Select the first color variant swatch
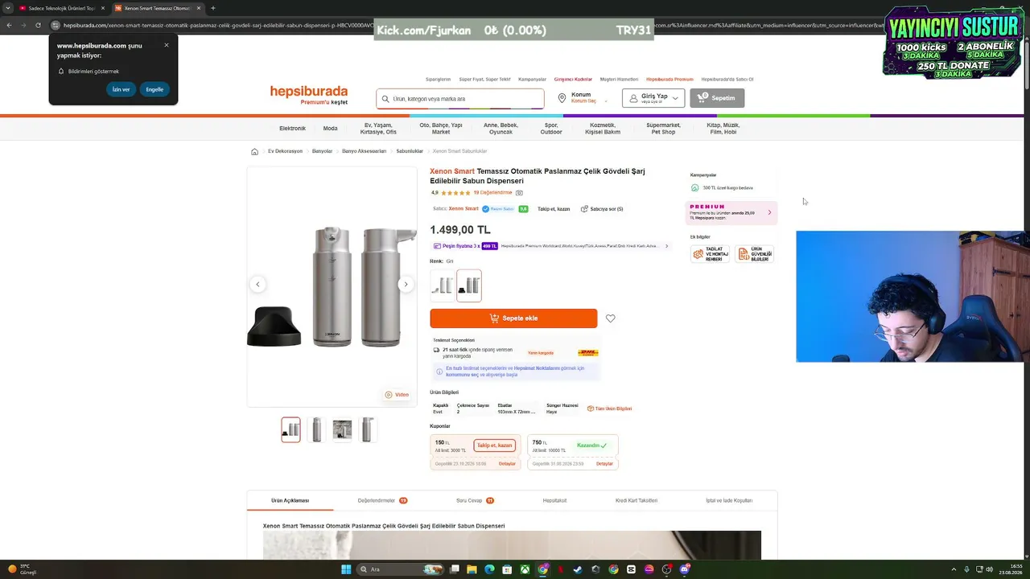 443,285
